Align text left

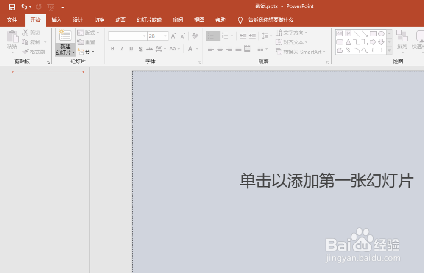[x=211, y=49]
